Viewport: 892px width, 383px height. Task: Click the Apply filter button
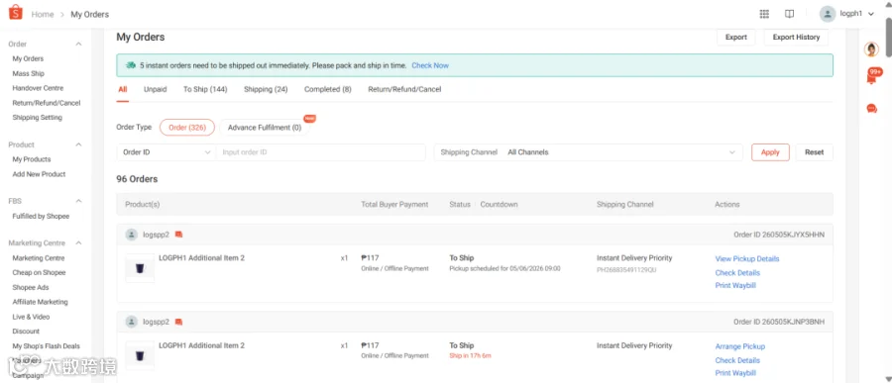pyautogui.click(x=770, y=152)
